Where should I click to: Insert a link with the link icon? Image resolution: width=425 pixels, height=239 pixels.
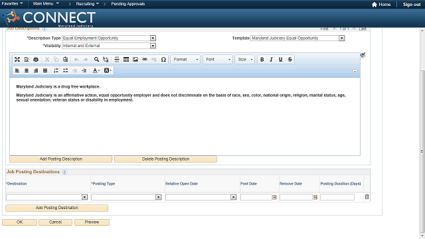(145, 59)
